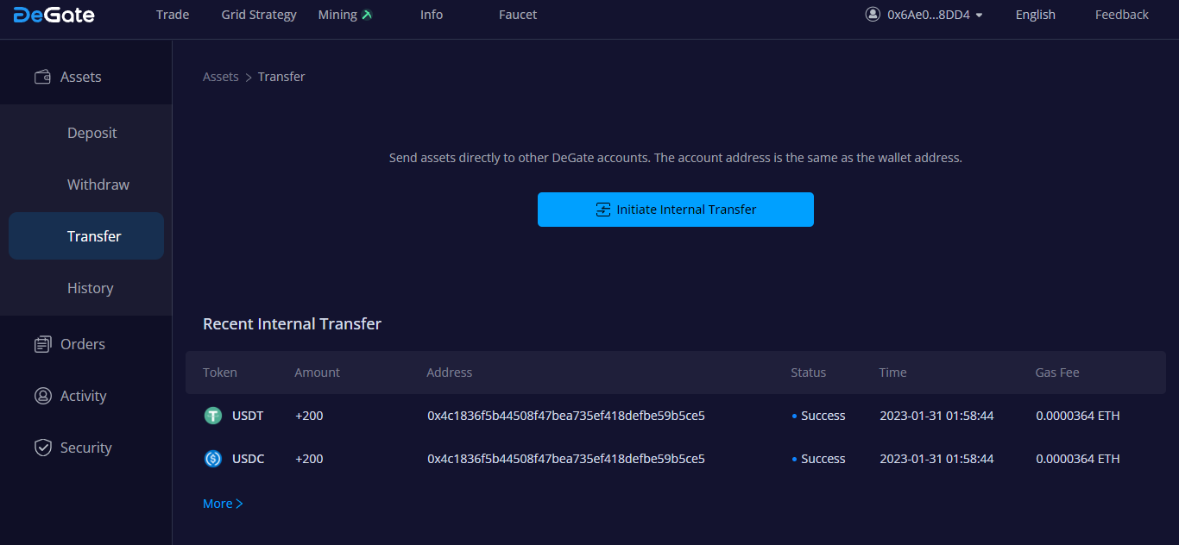The width and height of the screenshot is (1179, 545).
Task: Click the Recent Internal Transfer heading
Action: point(292,324)
